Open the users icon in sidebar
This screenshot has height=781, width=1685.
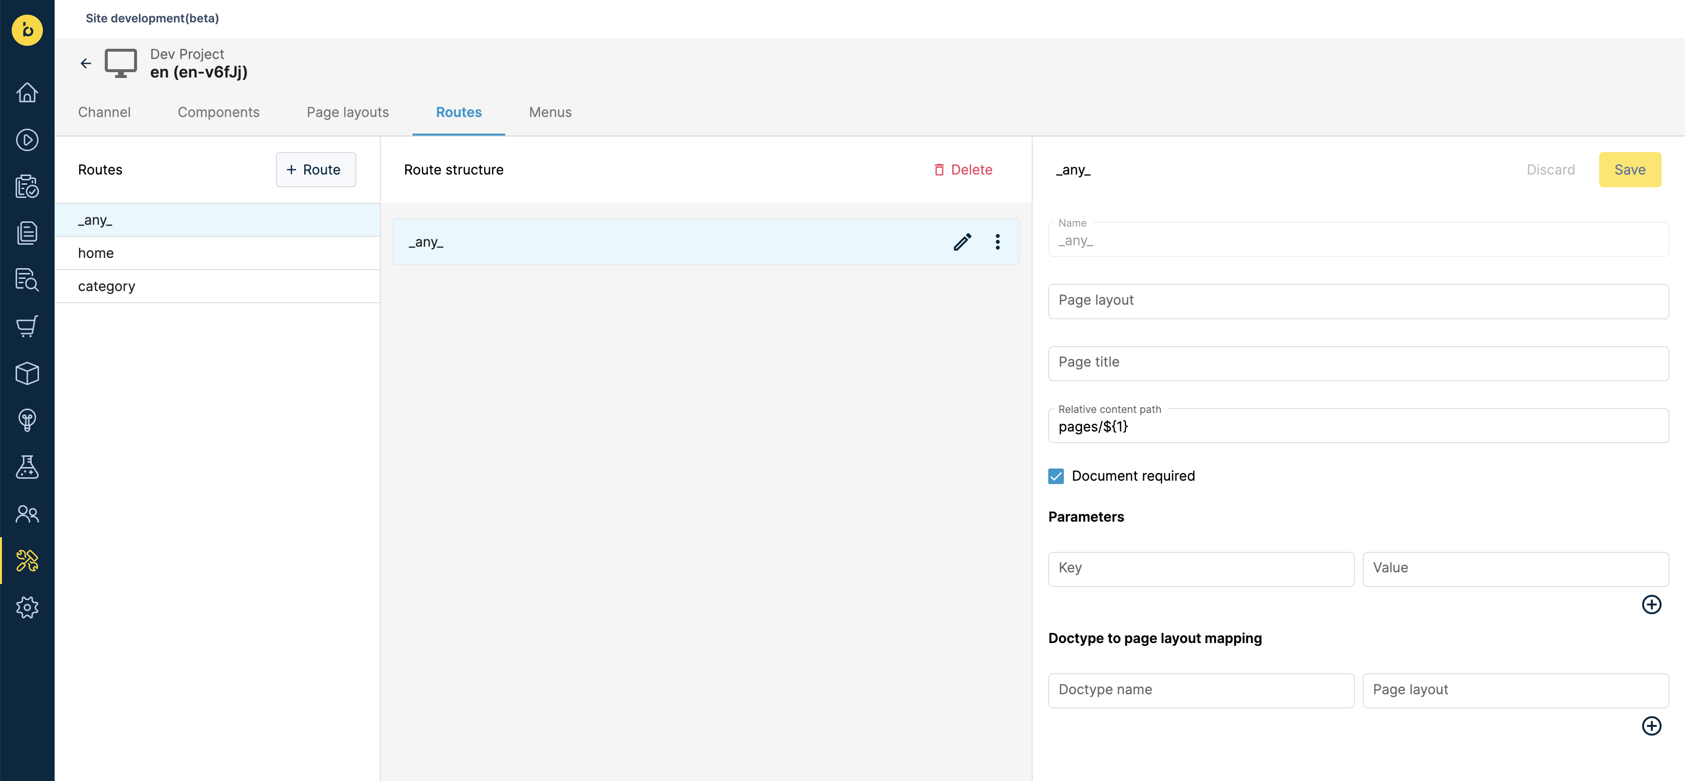[x=27, y=514]
